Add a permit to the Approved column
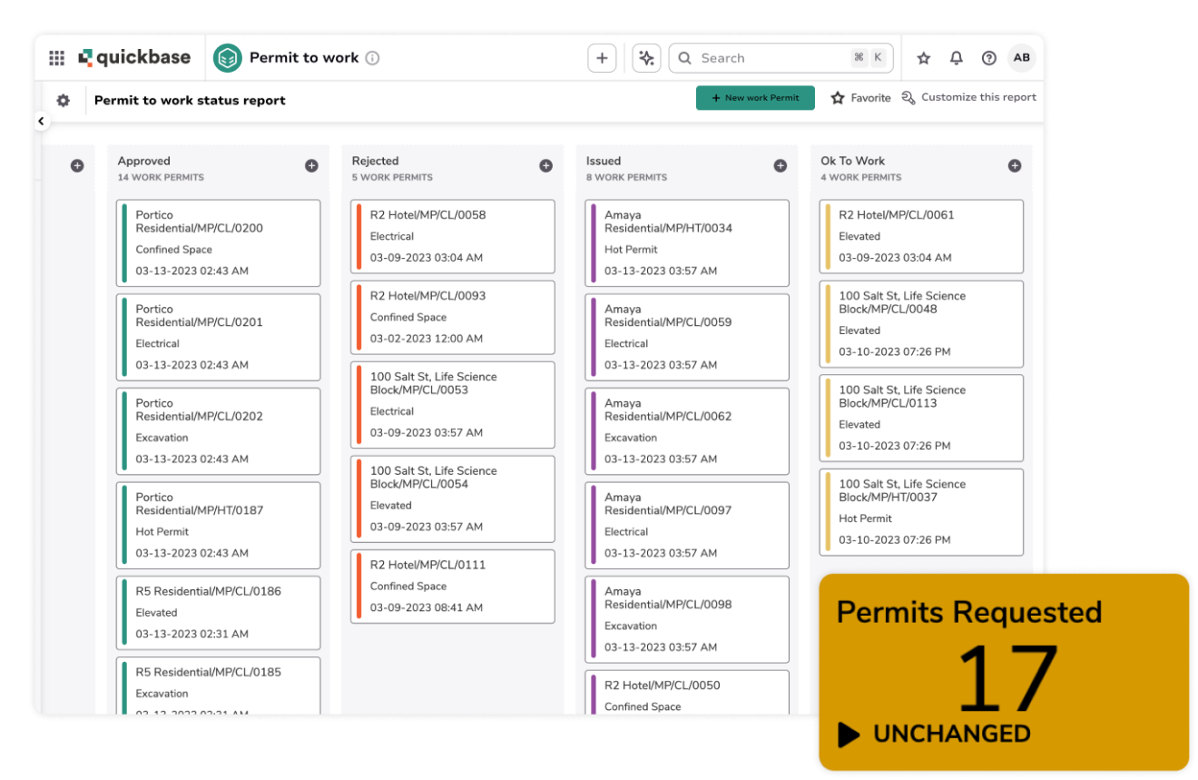Image resolution: width=1198 pixels, height=780 pixels. (x=311, y=165)
